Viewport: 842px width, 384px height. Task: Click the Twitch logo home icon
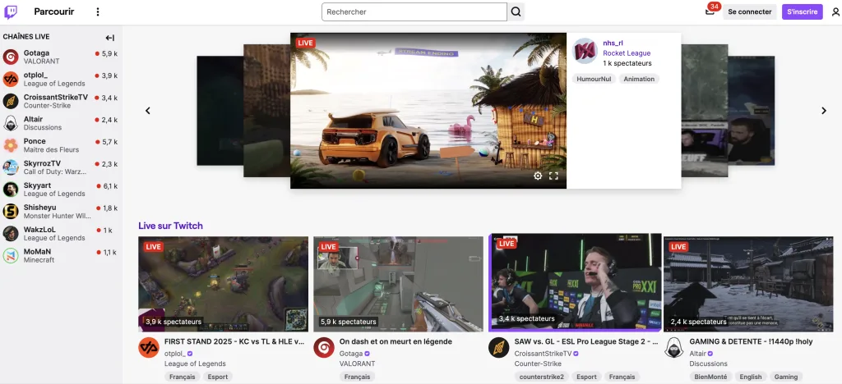(11, 12)
